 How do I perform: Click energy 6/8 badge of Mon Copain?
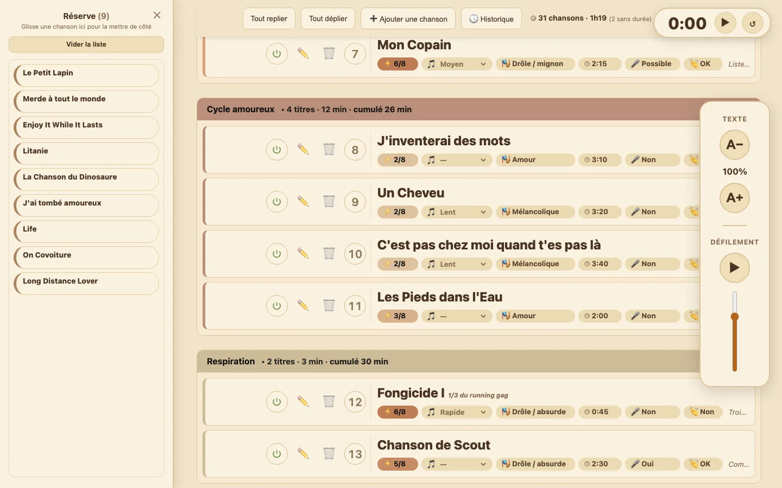tap(398, 64)
